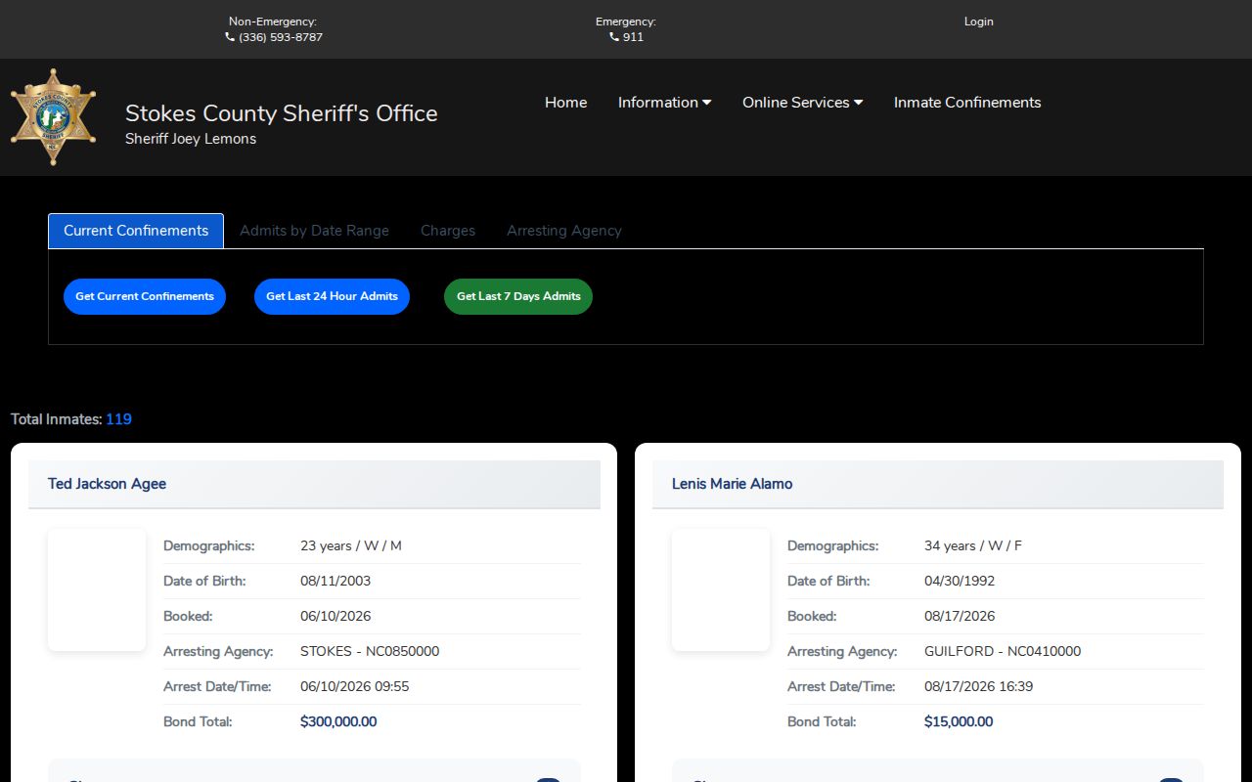Expand the Online Services dropdown menu
Screen dimensions: 1252x782
coord(802,103)
